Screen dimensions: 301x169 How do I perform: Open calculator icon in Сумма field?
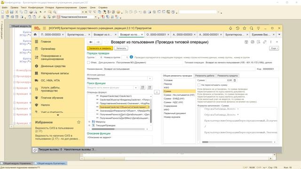point(235,80)
